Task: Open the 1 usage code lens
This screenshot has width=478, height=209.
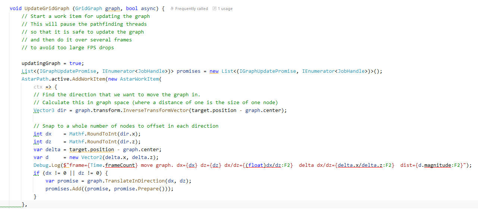Action: pos(225,9)
